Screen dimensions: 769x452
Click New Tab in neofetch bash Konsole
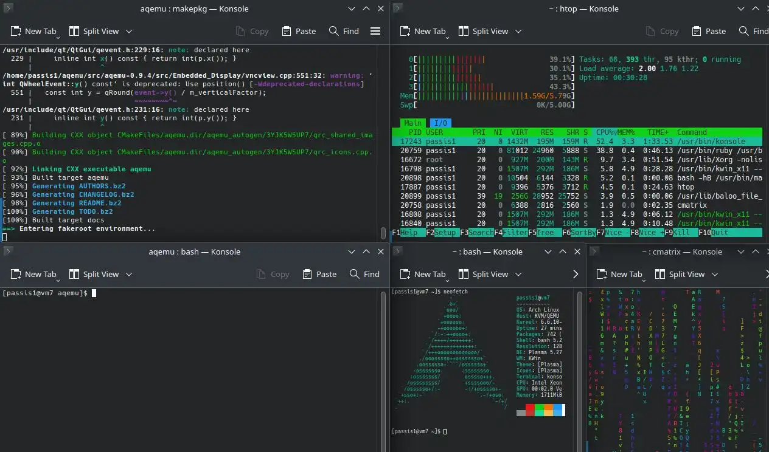point(423,274)
